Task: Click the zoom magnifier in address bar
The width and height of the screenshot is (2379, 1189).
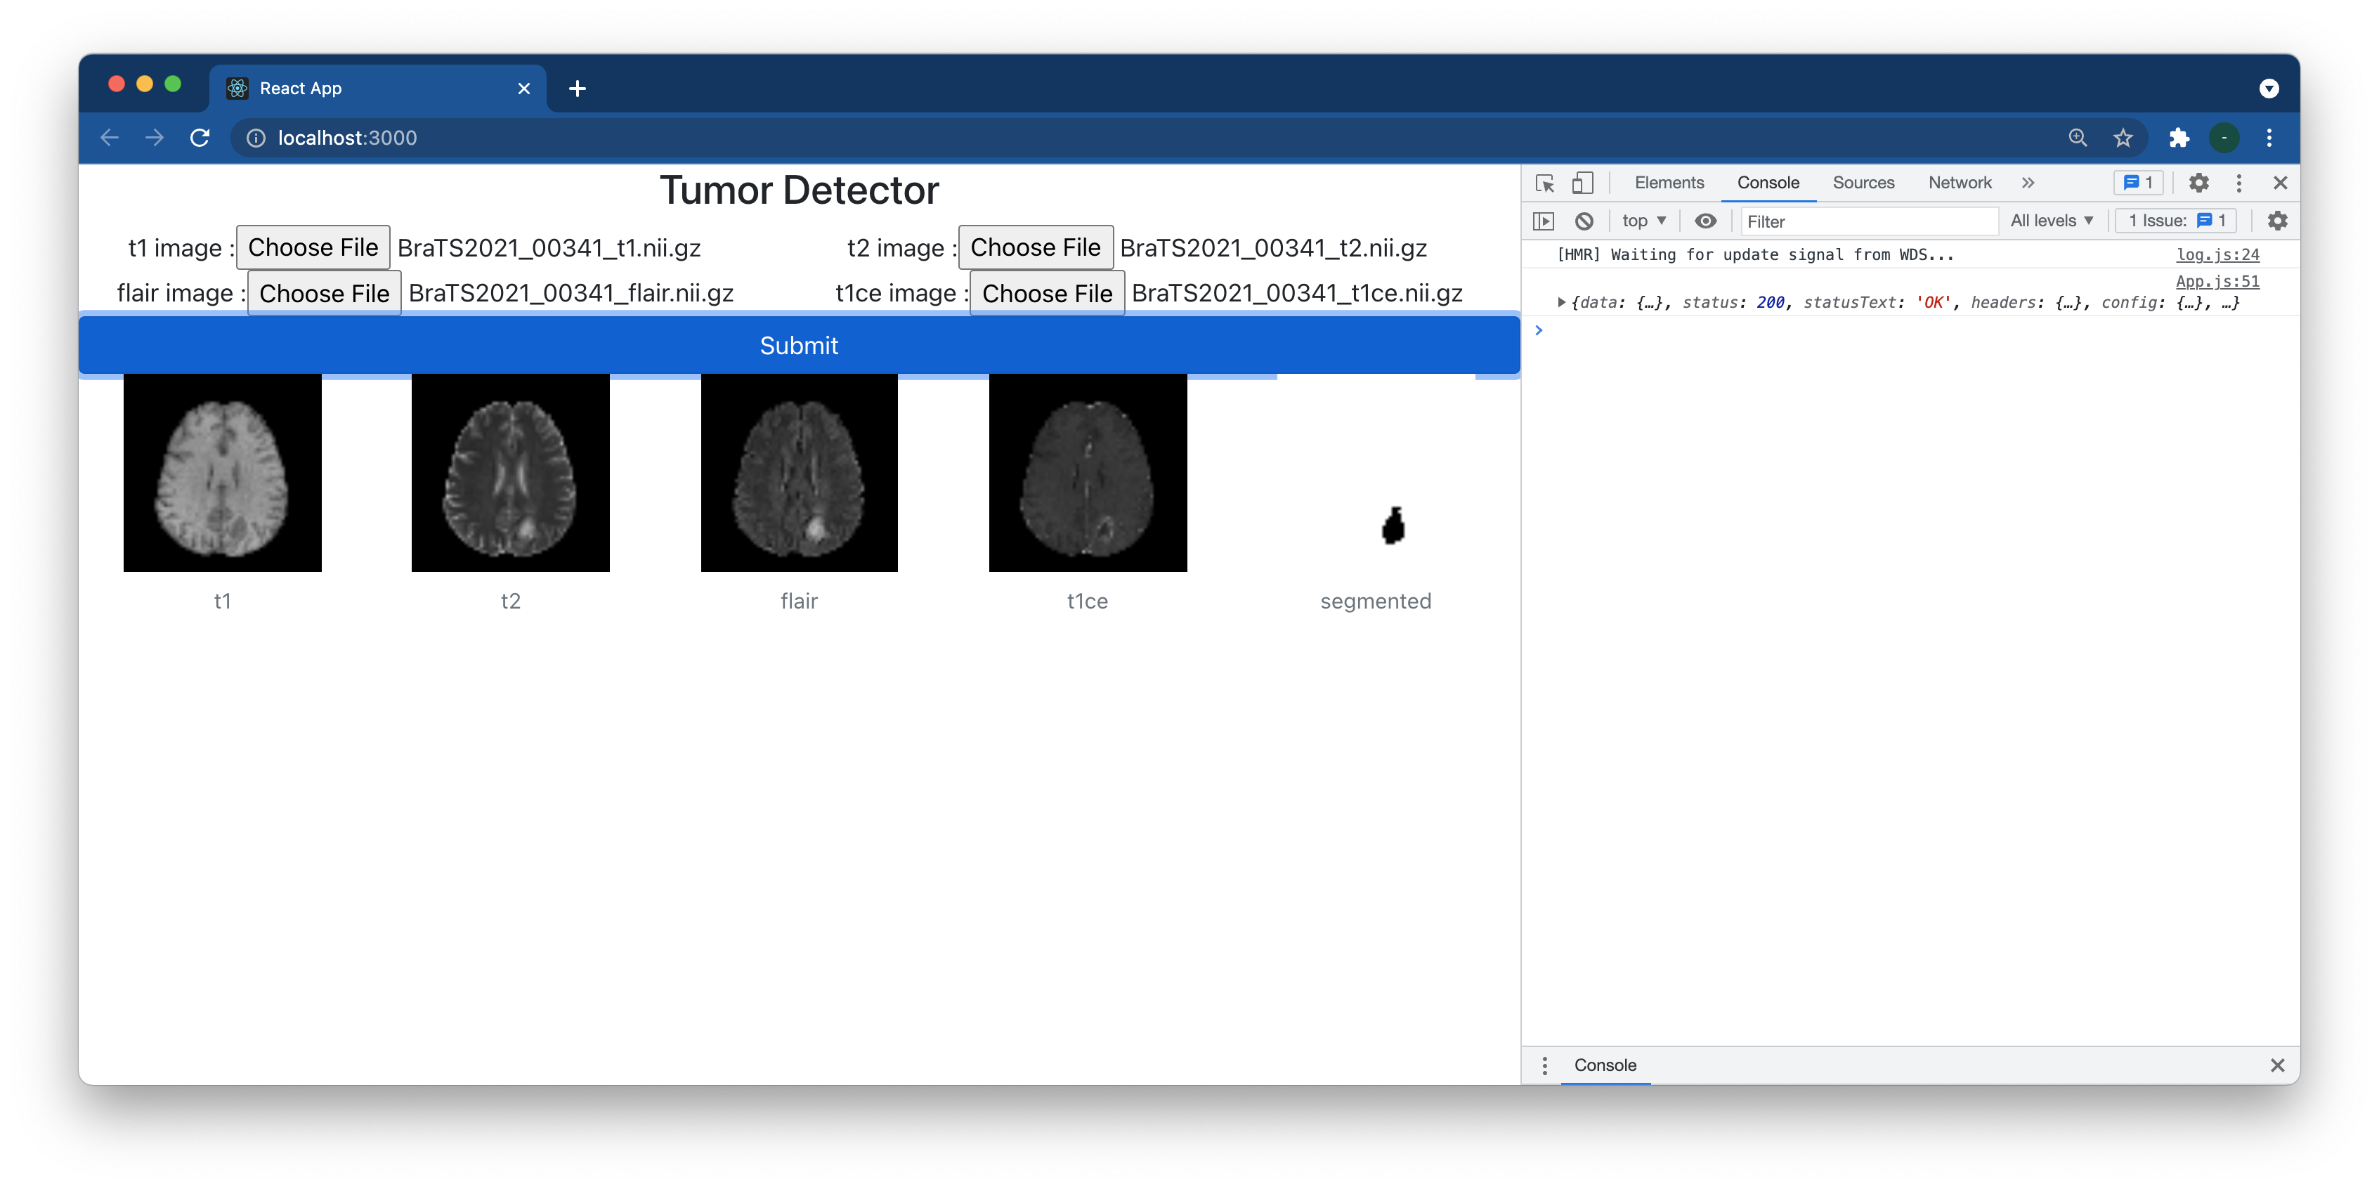Action: (x=2077, y=138)
